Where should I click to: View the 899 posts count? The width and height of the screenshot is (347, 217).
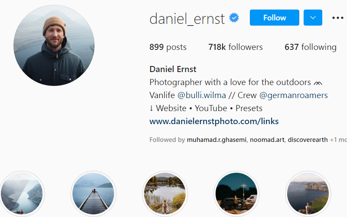[168, 47]
